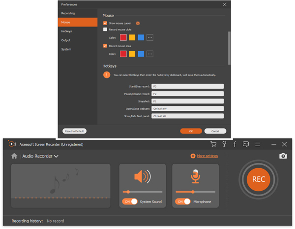Screen dimensions: 295x229
Task: Switch to the Hotkeys preferences tab
Action: [78, 31]
